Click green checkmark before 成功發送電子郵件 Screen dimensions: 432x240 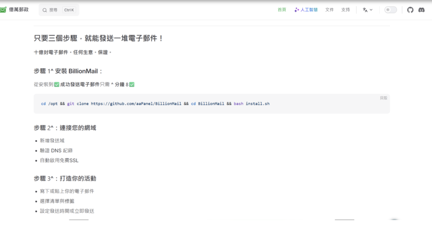coord(57,85)
